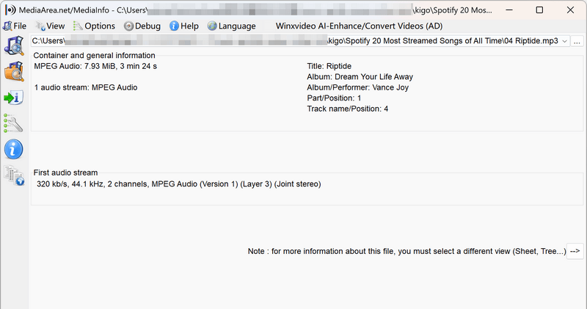587x309 pixels.
Task: Click 'Track name/Position: 4' text
Action: click(347, 109)
